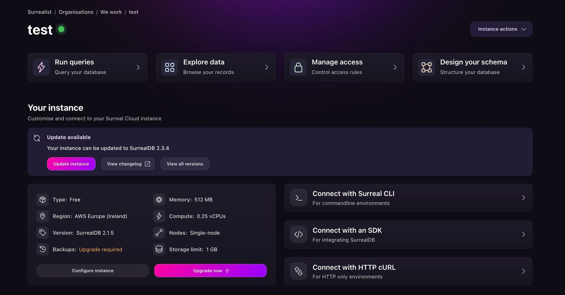Screen dimensions: 565x295
Task: Expand Connect with Surreal CLI chevron
Action: [523, 198]
